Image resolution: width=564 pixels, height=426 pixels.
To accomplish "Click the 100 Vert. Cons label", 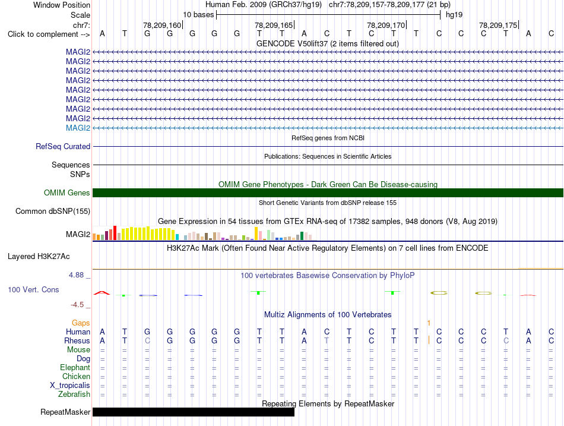I will click(33, 289).
